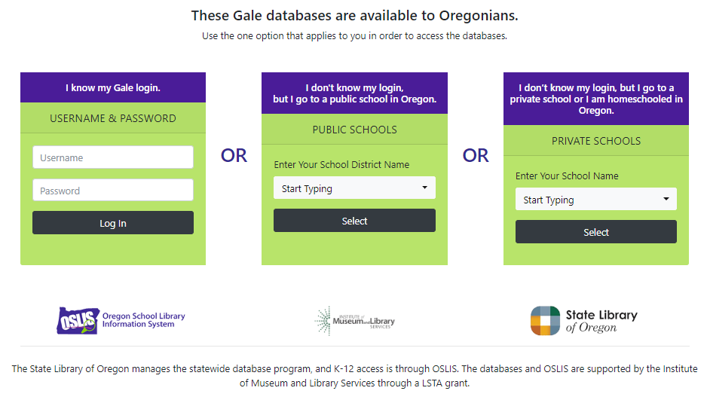Viewport: 707px width, 400px height.
Task: Click the USERNAME & PASSWORD section title
Action: 113,118
